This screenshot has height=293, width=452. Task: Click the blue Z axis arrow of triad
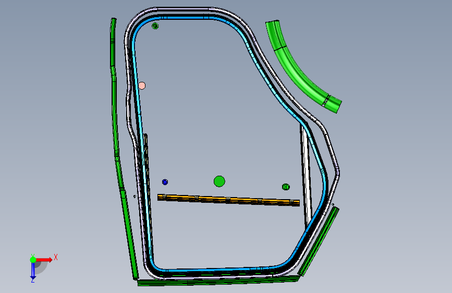tap(33, 271)
